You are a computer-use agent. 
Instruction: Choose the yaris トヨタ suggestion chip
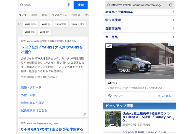[78, 24]
